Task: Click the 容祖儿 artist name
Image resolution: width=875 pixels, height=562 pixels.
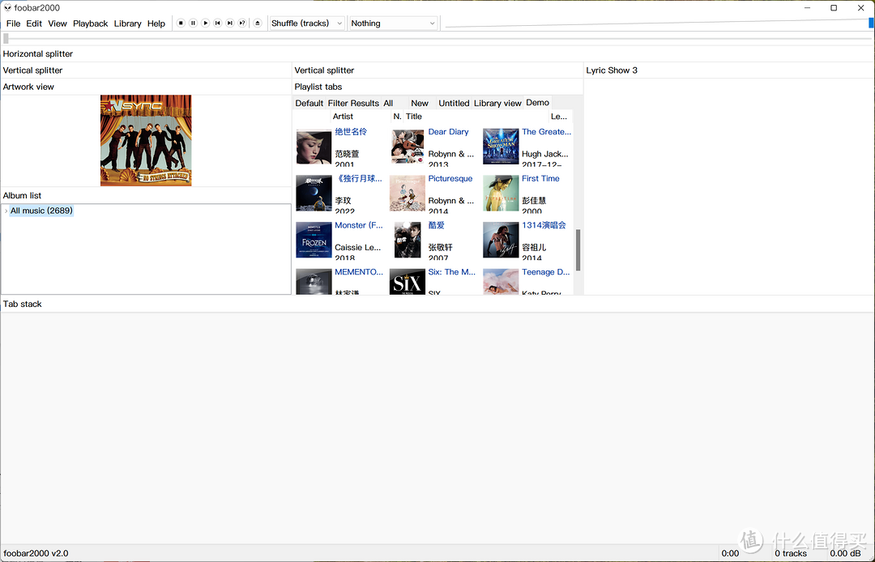Action: (x=534, y=248)
